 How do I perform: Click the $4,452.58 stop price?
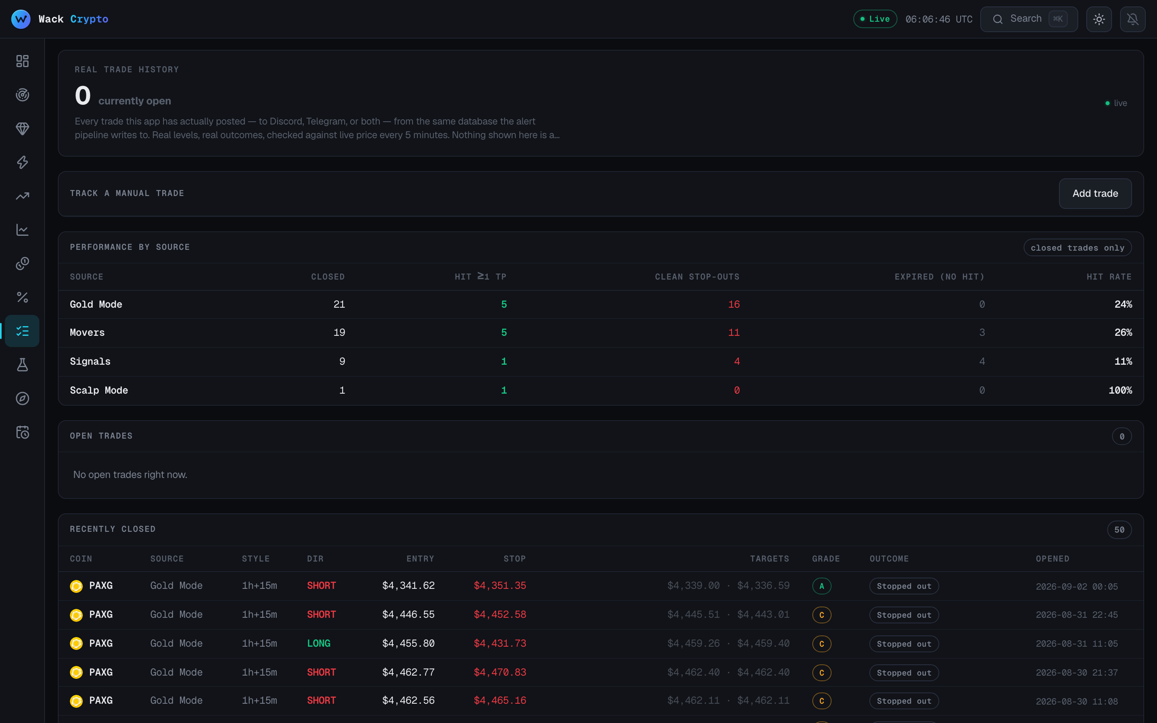click(x=500, y=615)
